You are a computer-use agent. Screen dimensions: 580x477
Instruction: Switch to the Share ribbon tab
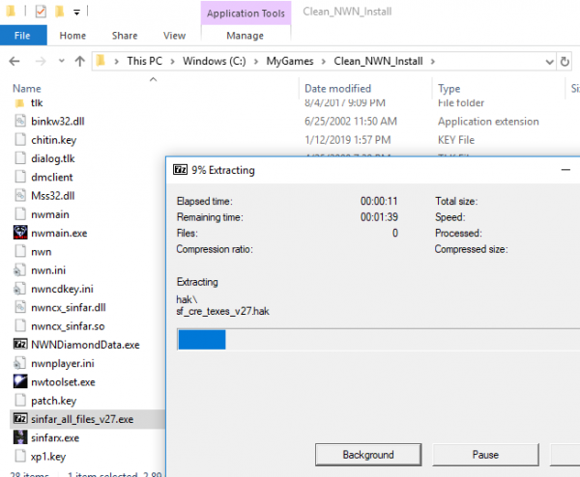(x=125, y=36)
